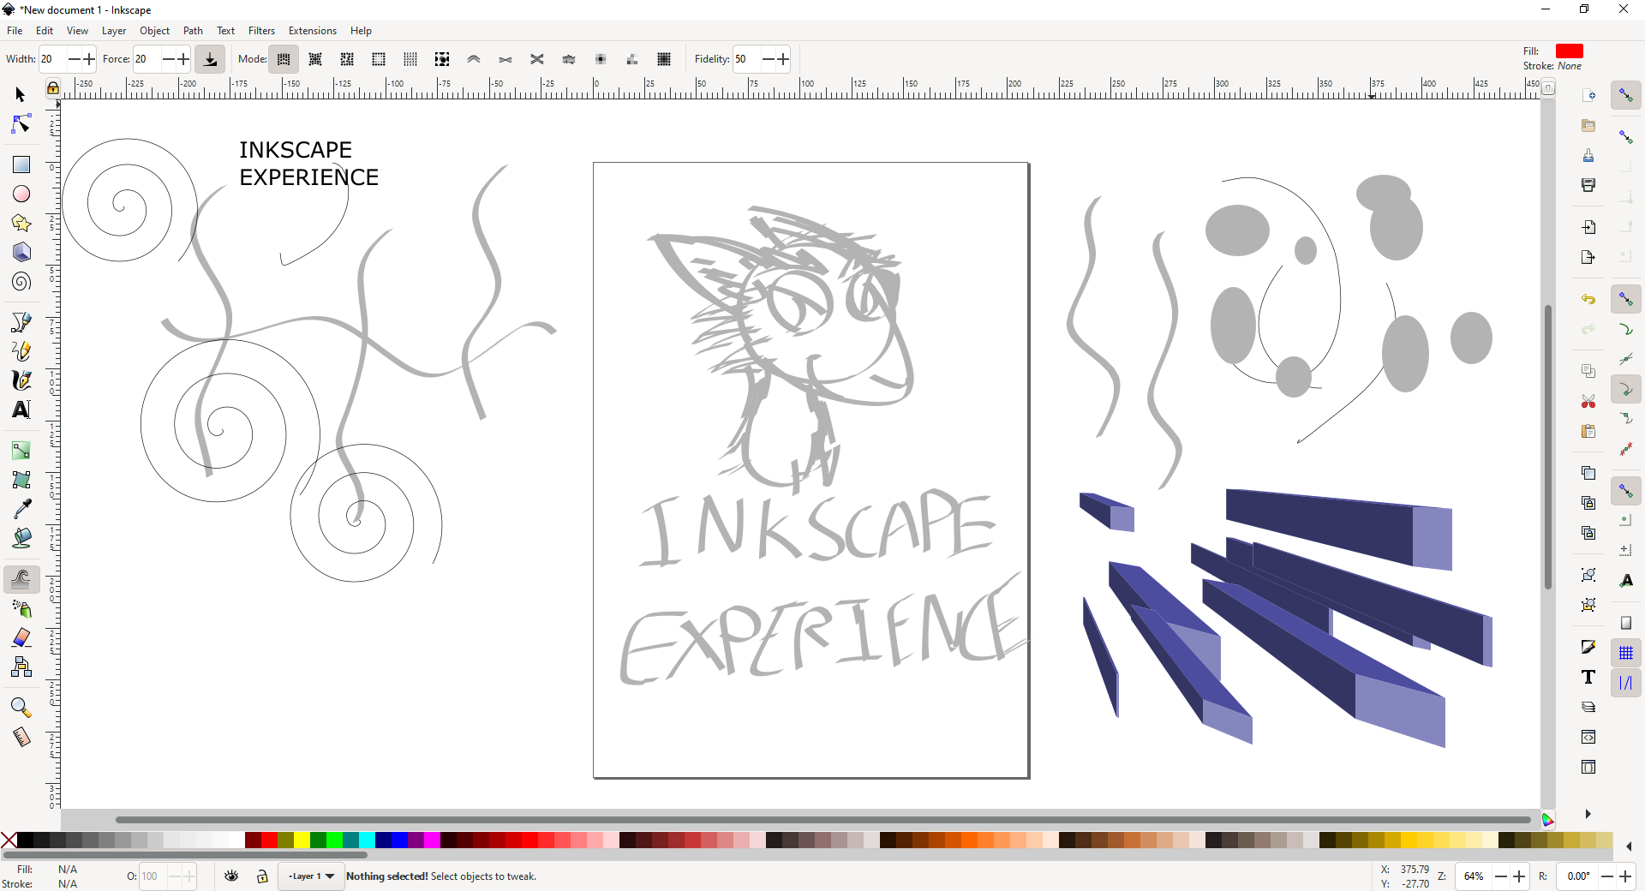Image resolution: width=1645 pixels, height=891 pixels.
Task: Toggle the current layer lock
Action: click(262, 876)
